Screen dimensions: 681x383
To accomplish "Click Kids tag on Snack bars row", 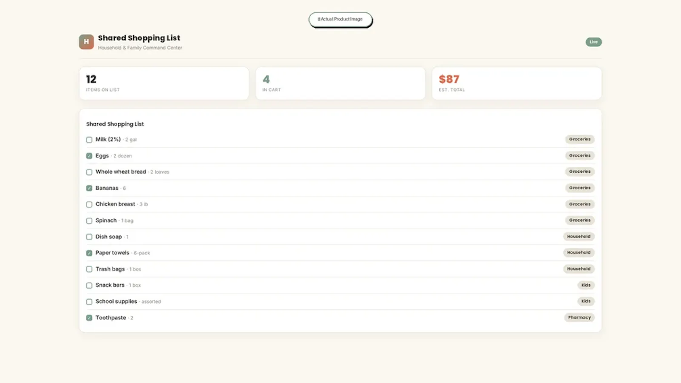I will (586, 285).
